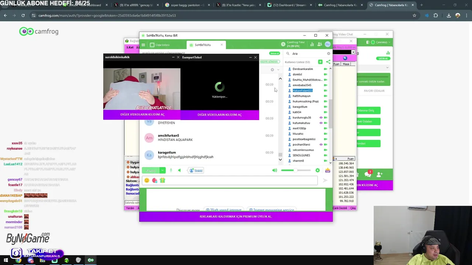This screenshot has width=472, height=265.
Task: Open Derdoankaralim's webcam icon
Action: click(x=326, y=69)
